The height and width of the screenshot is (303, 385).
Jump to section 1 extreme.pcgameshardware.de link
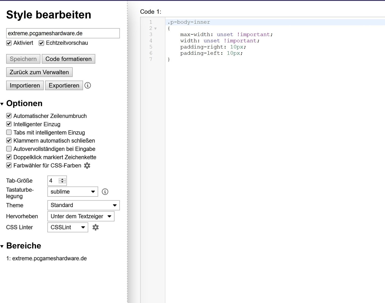point(46,259)
